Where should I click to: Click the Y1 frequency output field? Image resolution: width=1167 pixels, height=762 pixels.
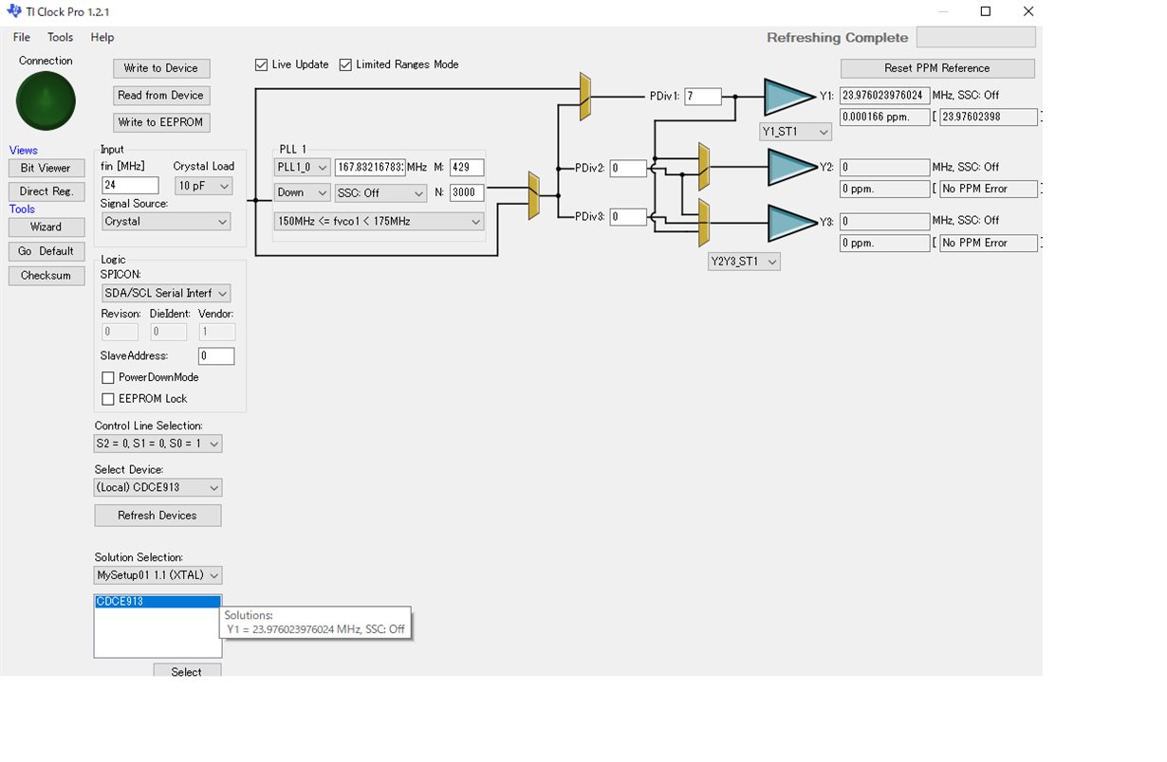click(884, 96)
